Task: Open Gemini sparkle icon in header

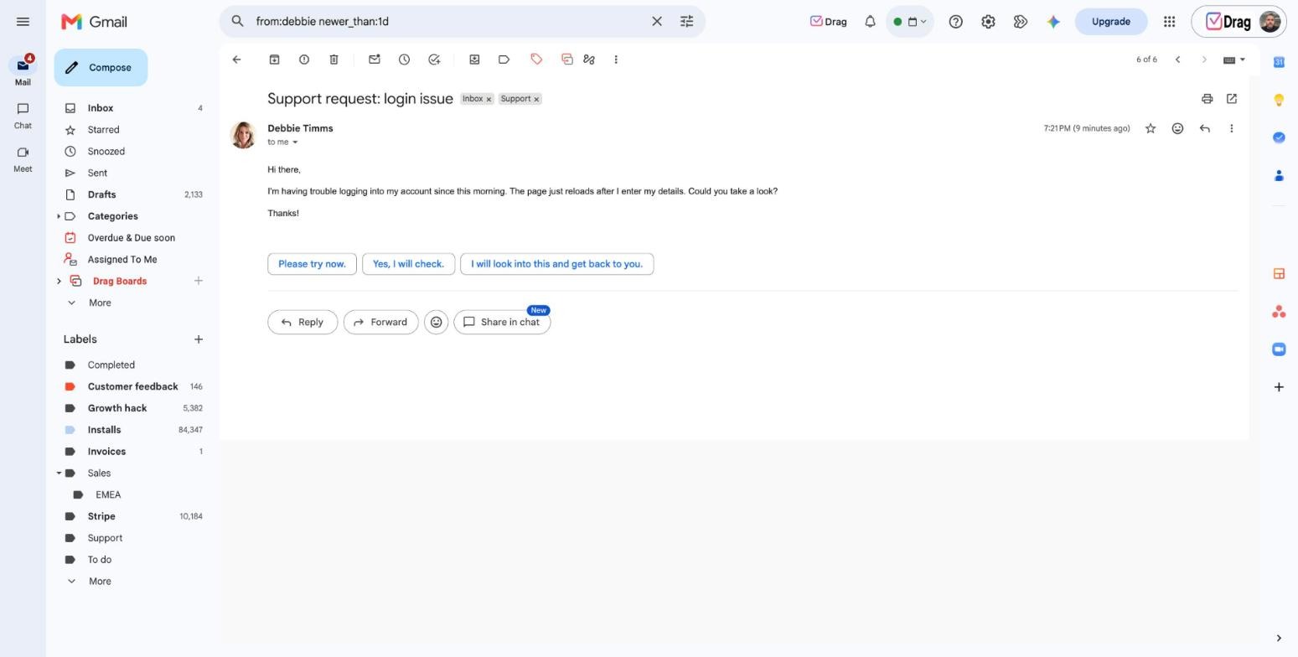Action: point(1053,22)
